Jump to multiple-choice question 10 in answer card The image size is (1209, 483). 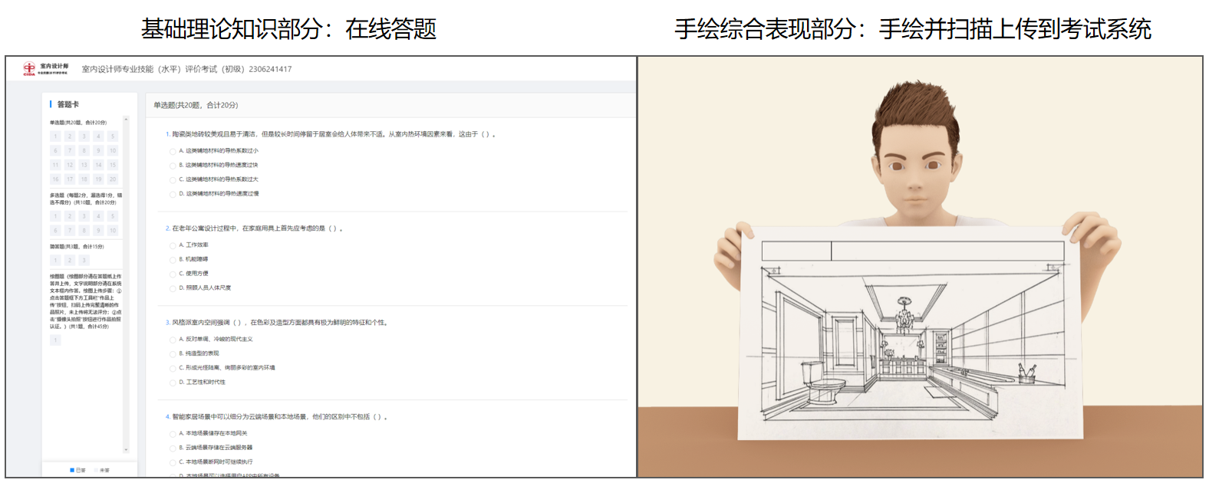point(113,231)
